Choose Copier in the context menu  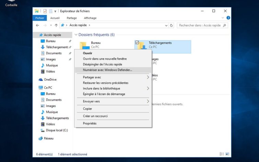click(x=113, y=109)
